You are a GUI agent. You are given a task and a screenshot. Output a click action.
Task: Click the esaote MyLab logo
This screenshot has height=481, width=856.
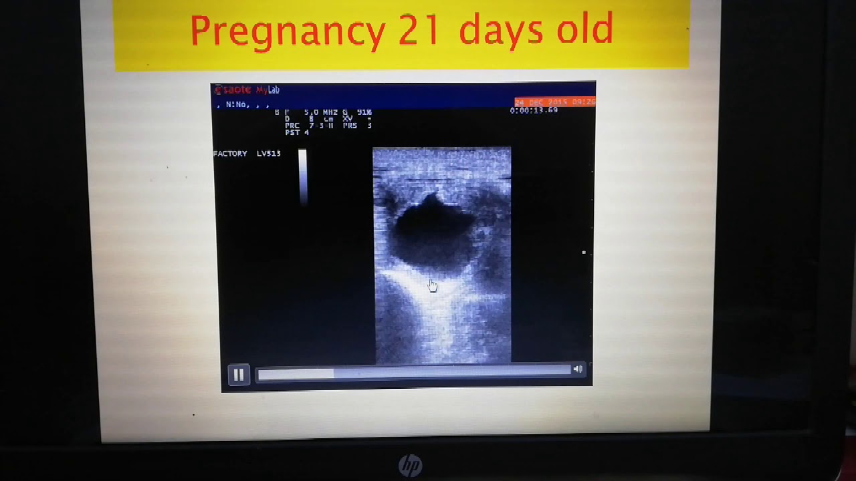(247, 90)
